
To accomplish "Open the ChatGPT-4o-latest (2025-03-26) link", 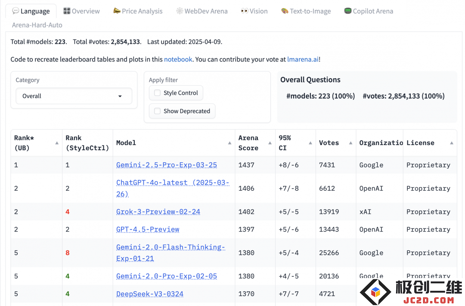I will click(x=173, y=188).
